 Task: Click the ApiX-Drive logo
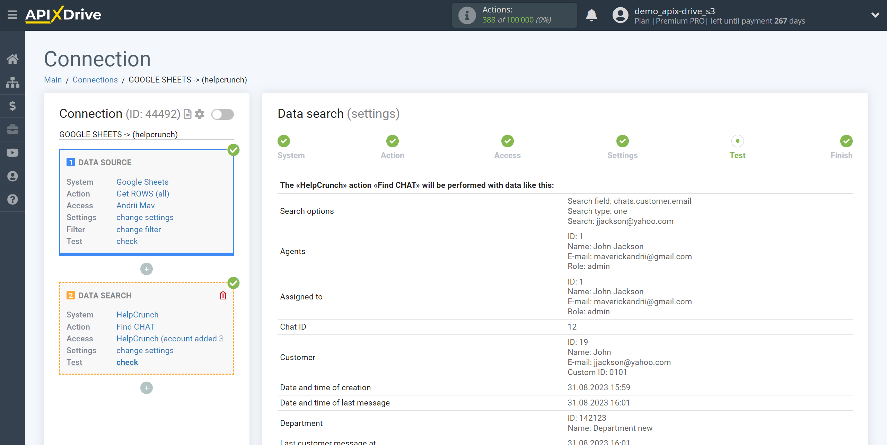coord(63,15)
